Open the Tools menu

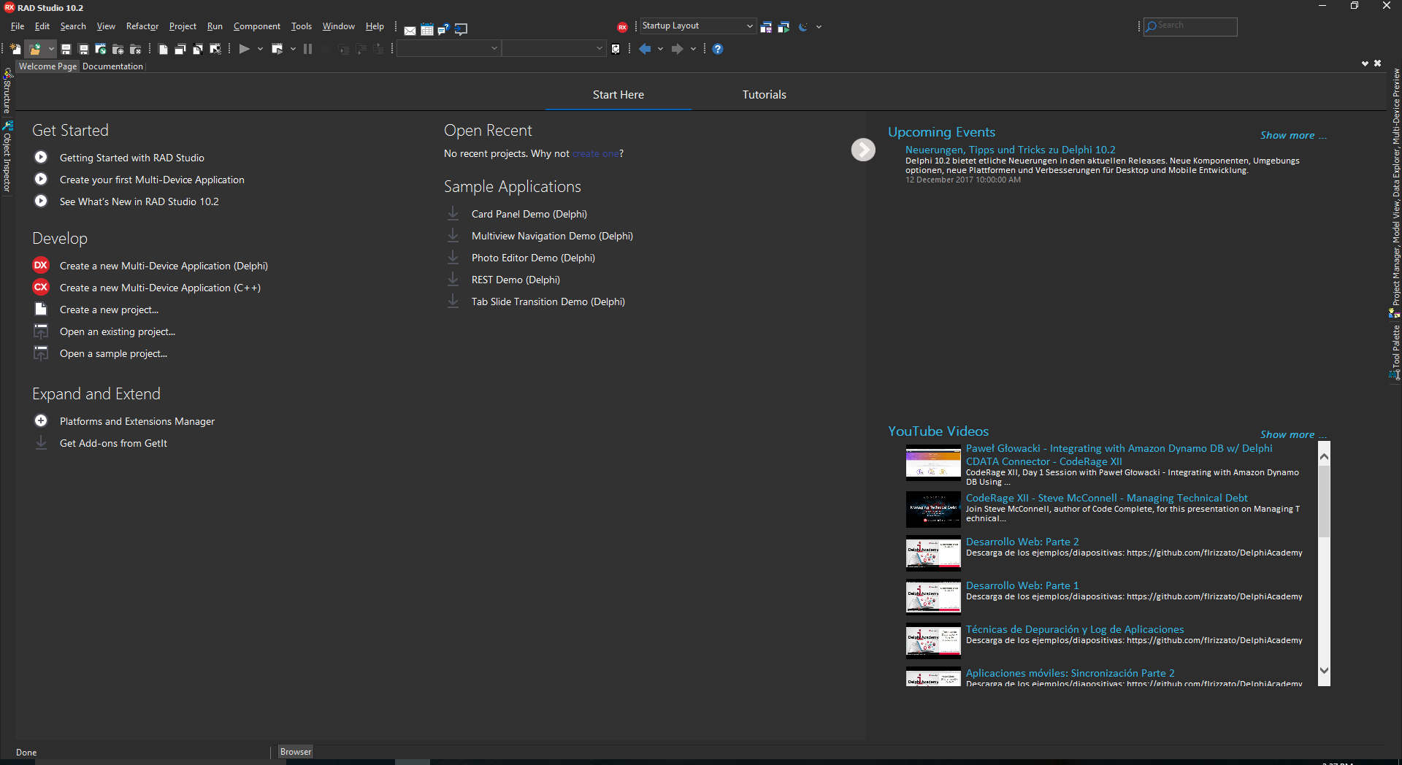coord(302,26)
